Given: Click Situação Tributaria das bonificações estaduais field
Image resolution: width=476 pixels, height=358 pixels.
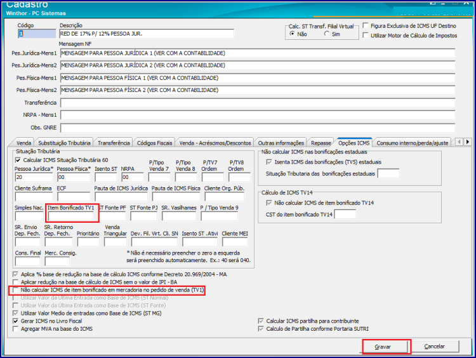Looking at the screenshot, I should point(388,174).
